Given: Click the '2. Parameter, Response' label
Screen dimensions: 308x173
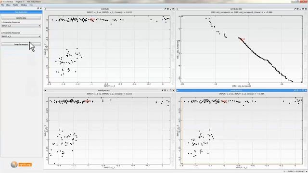Looking at the screenshot, I should coord(11,33).
